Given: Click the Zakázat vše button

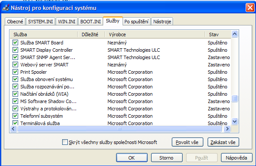Looking at the screenshot, I should 223,142.
